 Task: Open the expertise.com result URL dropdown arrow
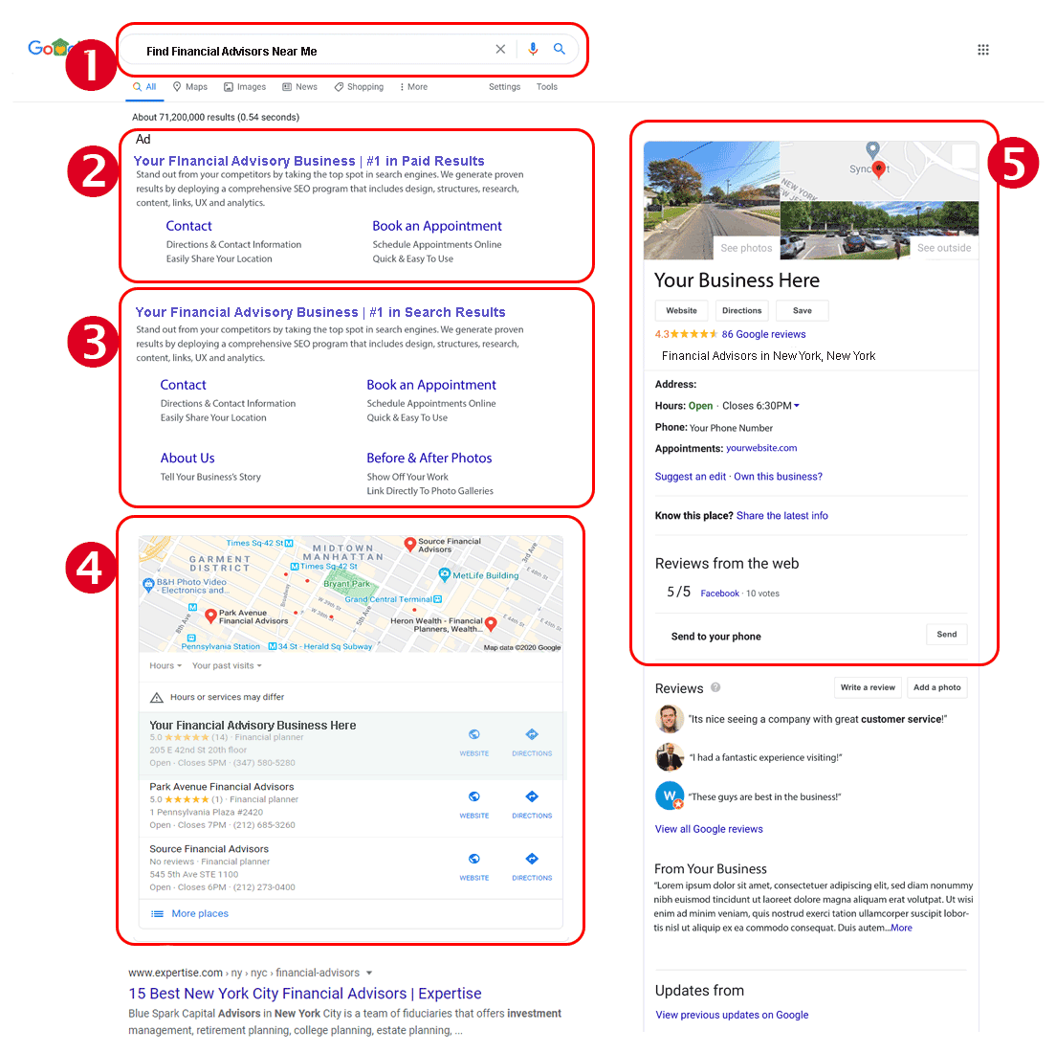369,974
